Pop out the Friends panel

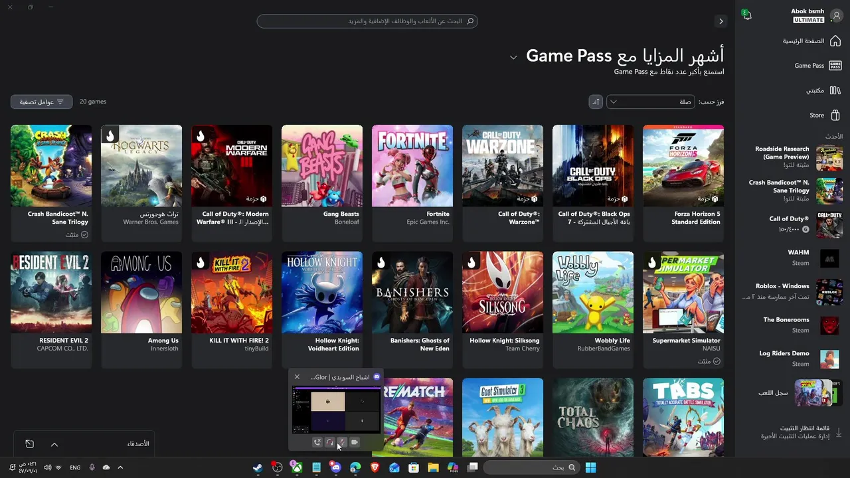(29, 444)
